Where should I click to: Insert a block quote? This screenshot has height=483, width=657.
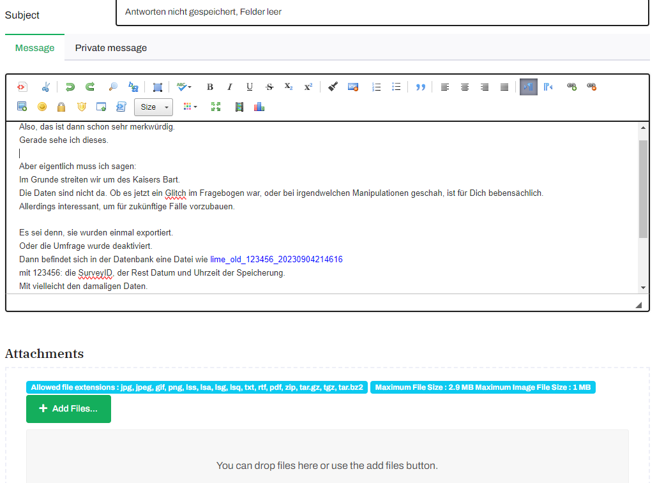[420, 87]
